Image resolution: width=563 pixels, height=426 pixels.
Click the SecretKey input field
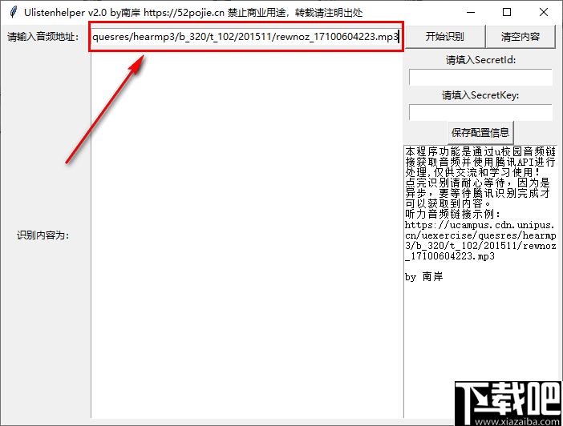point(480,112)
